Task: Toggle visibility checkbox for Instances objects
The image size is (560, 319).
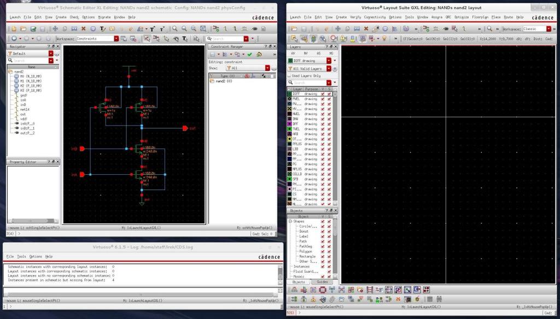Action: [323, 267]
